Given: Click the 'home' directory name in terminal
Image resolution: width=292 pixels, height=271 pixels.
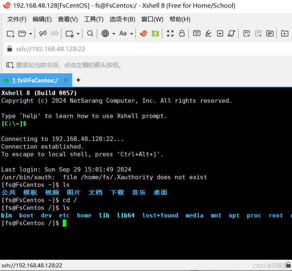Looking at the screenshot, I should click(84, 215).
